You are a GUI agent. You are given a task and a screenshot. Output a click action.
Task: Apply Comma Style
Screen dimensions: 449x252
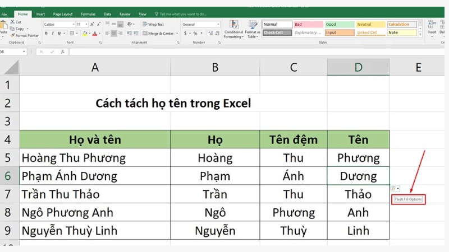click(x=202, y=34)
